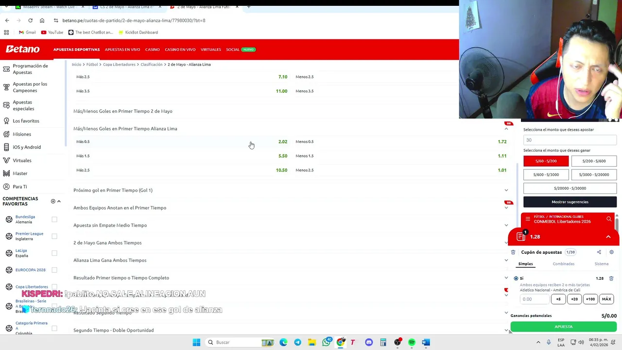Image resolution: width=622 pixels, height=350 pixels.
Task: Add a favorite competition plus icon
Action: click(53, 201)
